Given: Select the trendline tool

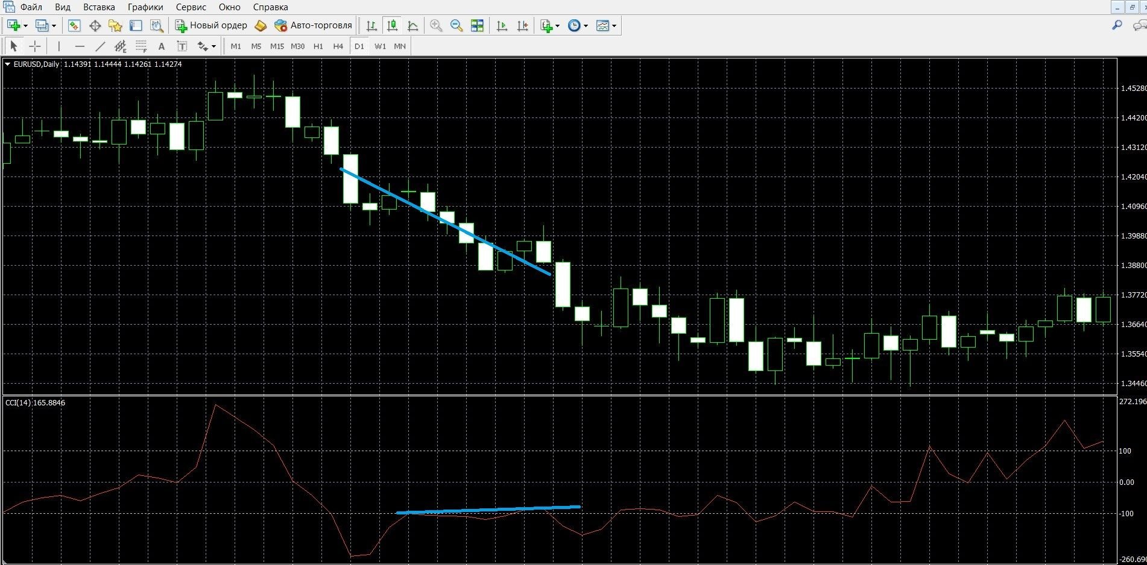Looking at the screenshot, I should point(100,46).
